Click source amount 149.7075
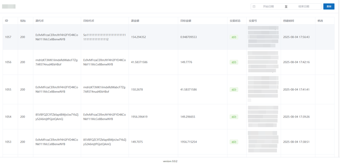Image resolution: width=340 pixels, height=163 pixels. [x=137, y=142]
